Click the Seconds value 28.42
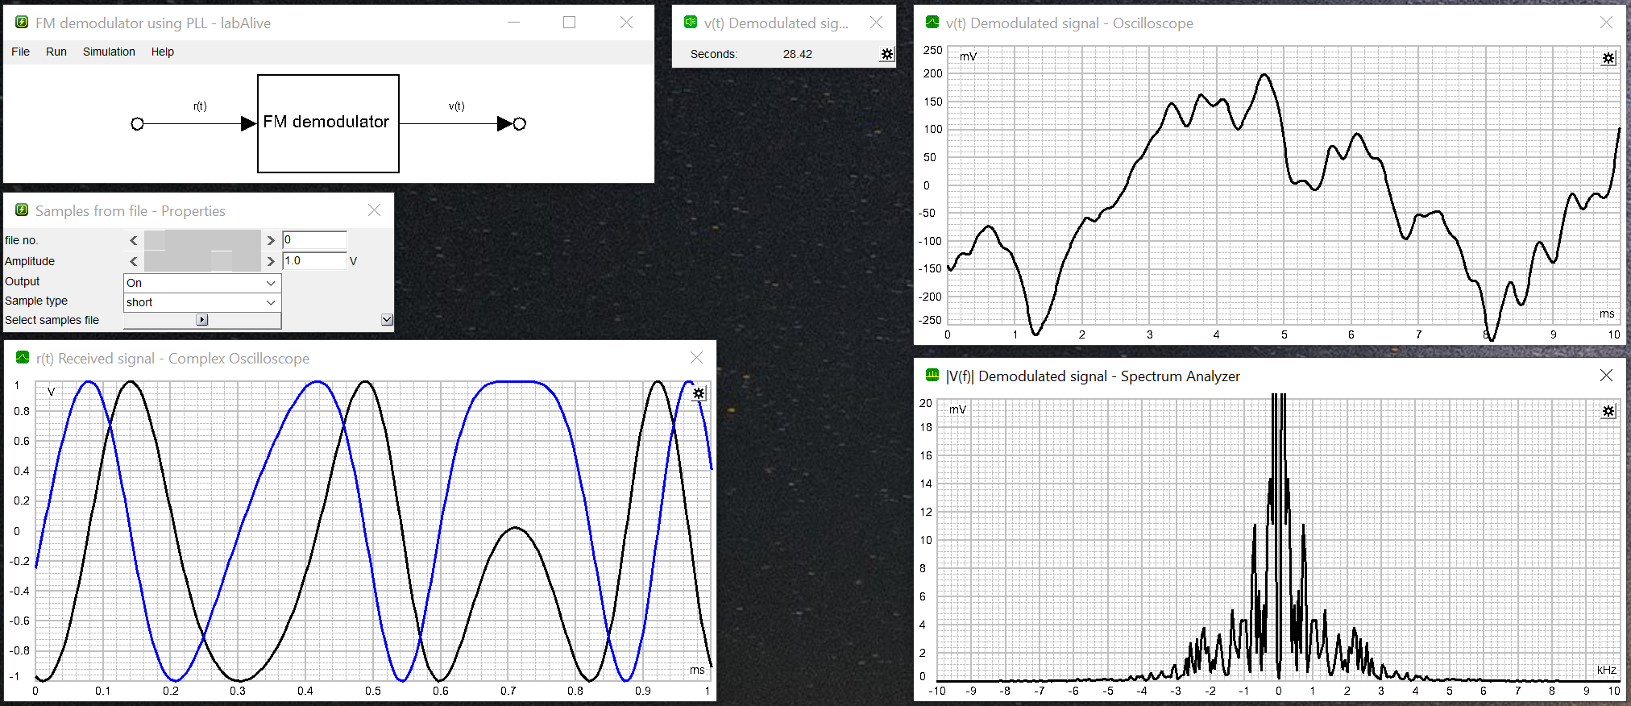This screenshot has height=706, width=1631. point(797,54)
